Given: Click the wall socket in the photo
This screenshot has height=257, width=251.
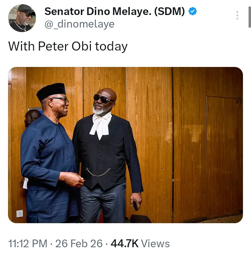Looking at the screenshot, I should (20, 213).
